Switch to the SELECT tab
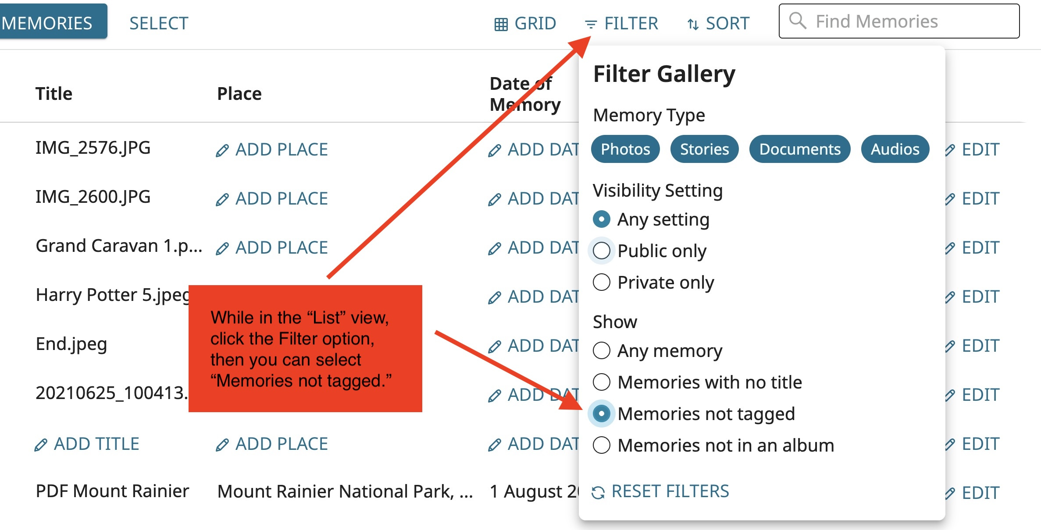 tap(159, 23)
